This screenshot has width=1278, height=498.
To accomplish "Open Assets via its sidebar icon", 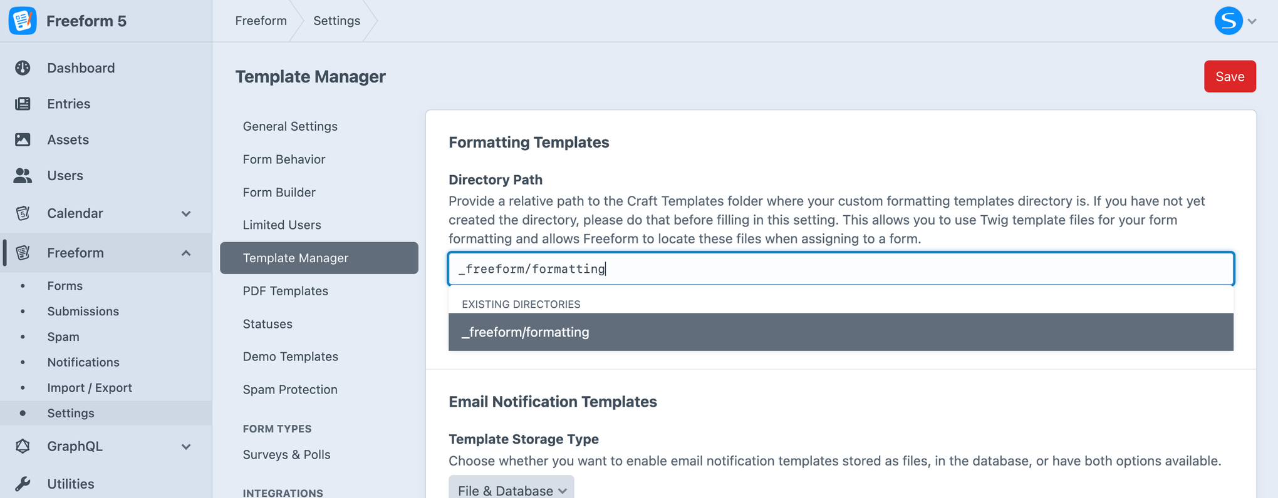I will 23,139.
